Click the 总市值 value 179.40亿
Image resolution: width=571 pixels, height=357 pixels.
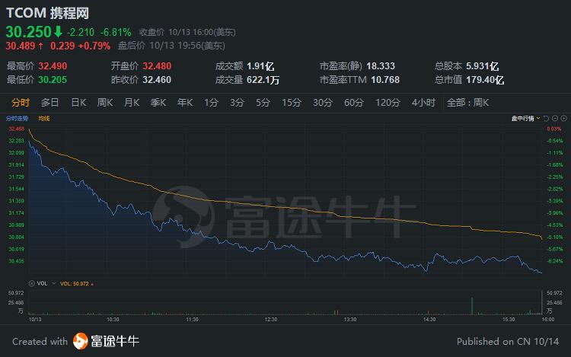485,80
